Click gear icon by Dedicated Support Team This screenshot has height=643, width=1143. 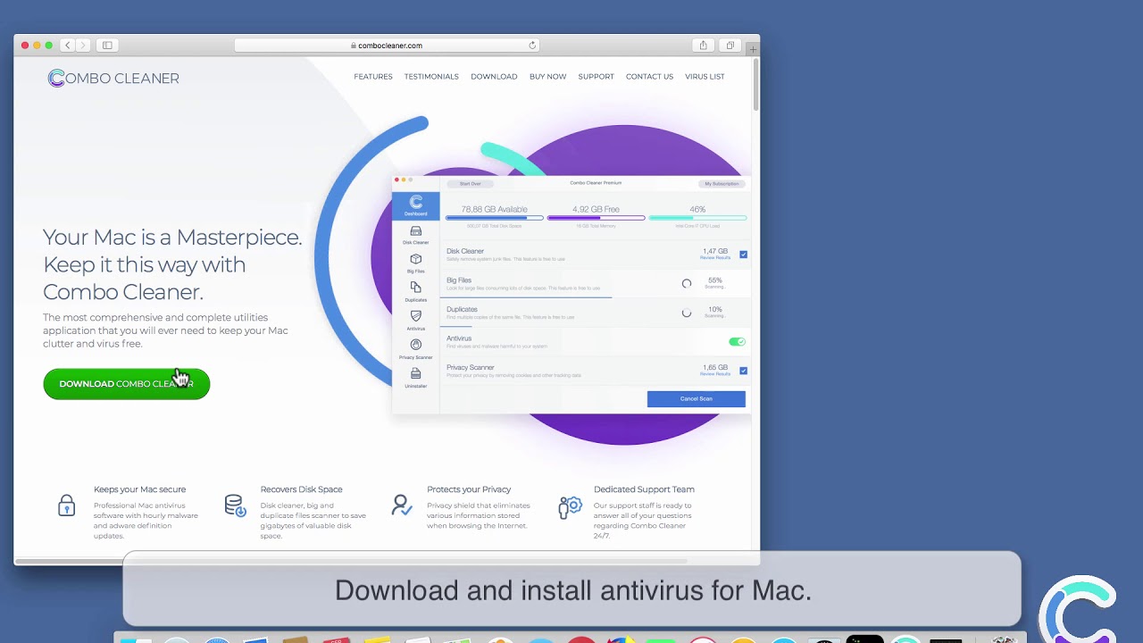(570, 507)
